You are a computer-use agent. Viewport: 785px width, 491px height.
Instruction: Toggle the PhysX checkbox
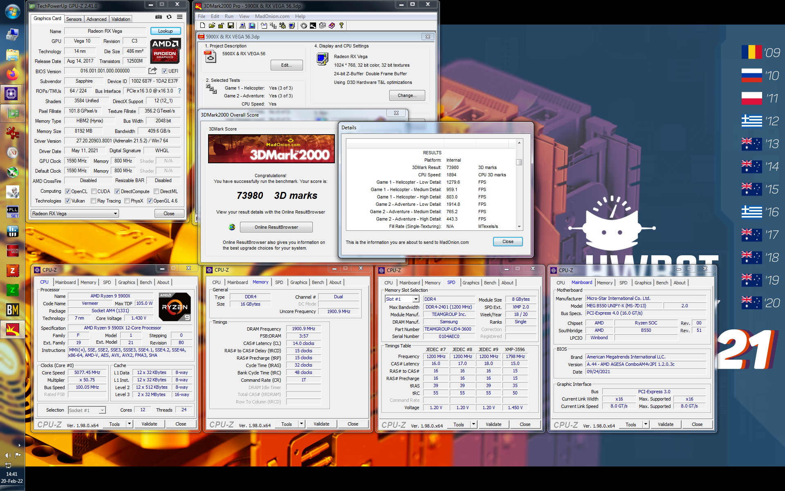[127, 201]
